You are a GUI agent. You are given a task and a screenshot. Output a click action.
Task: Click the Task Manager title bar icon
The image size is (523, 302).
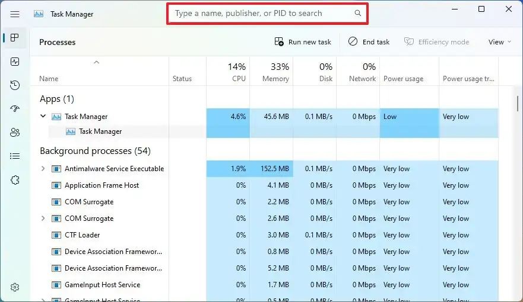pyautogui.click(x=39, y=14)
